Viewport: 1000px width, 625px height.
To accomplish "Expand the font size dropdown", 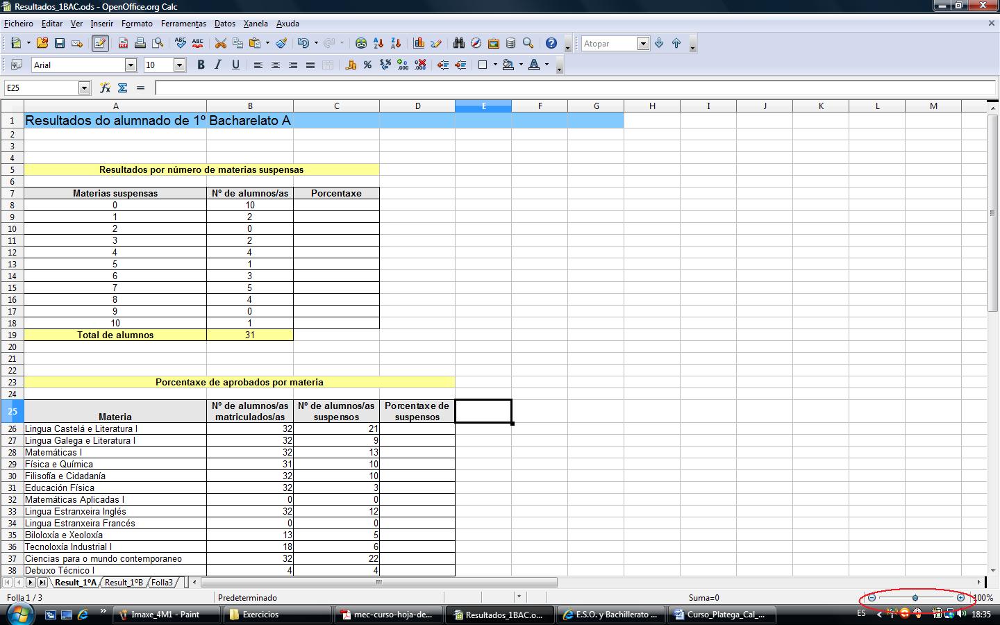I will [179, 65].
